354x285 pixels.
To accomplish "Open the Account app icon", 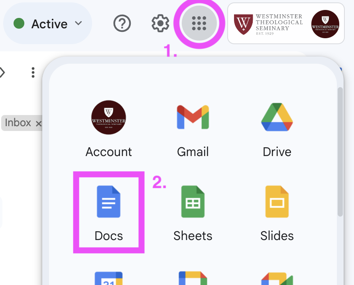I will [x=108, y=117].
